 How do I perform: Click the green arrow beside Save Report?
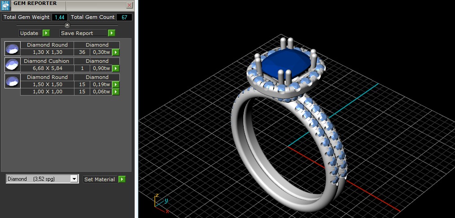click(x=111, y=33)
